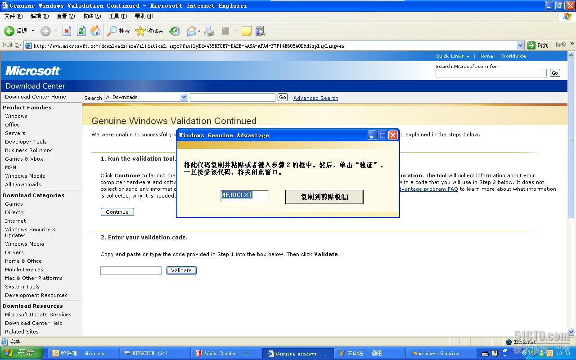This screenshot has width=576, height=360.
Task: Switch to 未命名 - 画图 taskbar button
Action: pyautogui.click(x=371, y=353)
